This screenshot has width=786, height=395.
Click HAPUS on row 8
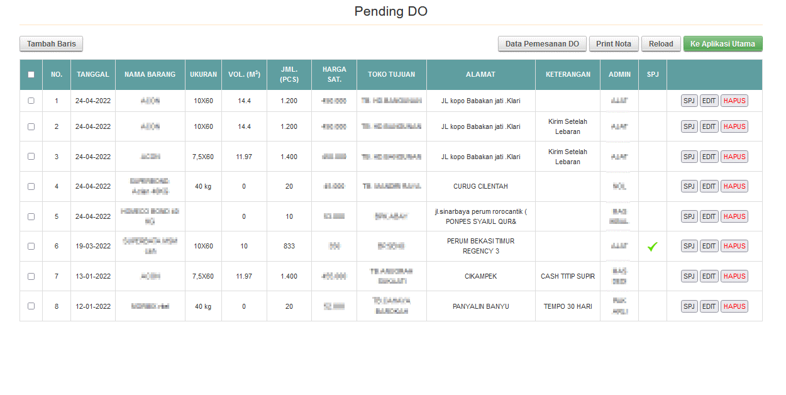click(x=734, y=306)
